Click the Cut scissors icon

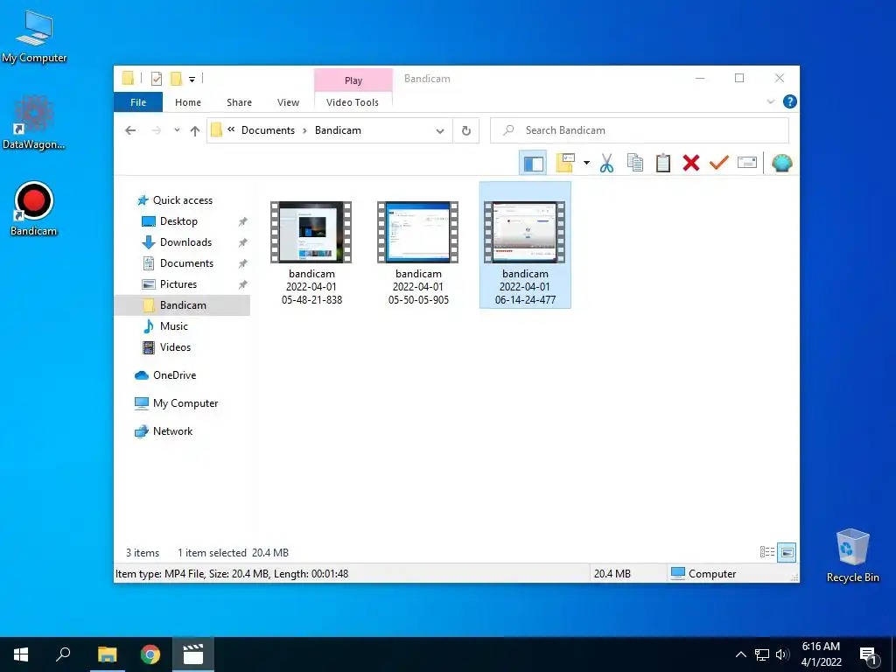tap(606, 164)
